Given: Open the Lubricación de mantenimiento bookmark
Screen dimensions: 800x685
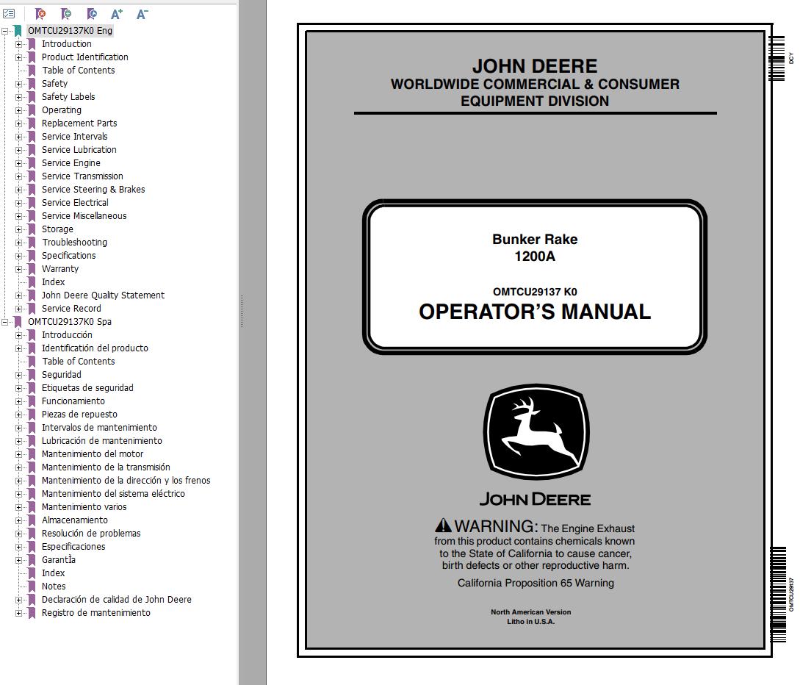Looking at the screenshot, I should pyautogui.click(x=101, y=441).
